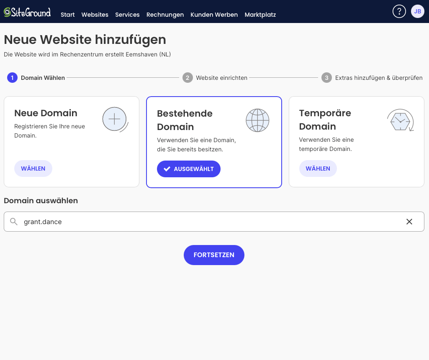This screenshot has width=429, height=360.
Task: Open the Kunden Werben page
Action: pos(214,15)
